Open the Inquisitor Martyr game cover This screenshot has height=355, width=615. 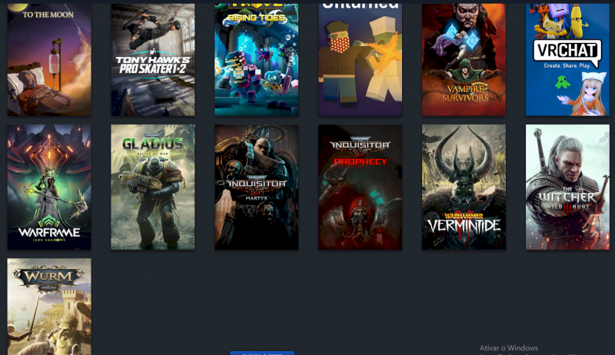[257, 187]
